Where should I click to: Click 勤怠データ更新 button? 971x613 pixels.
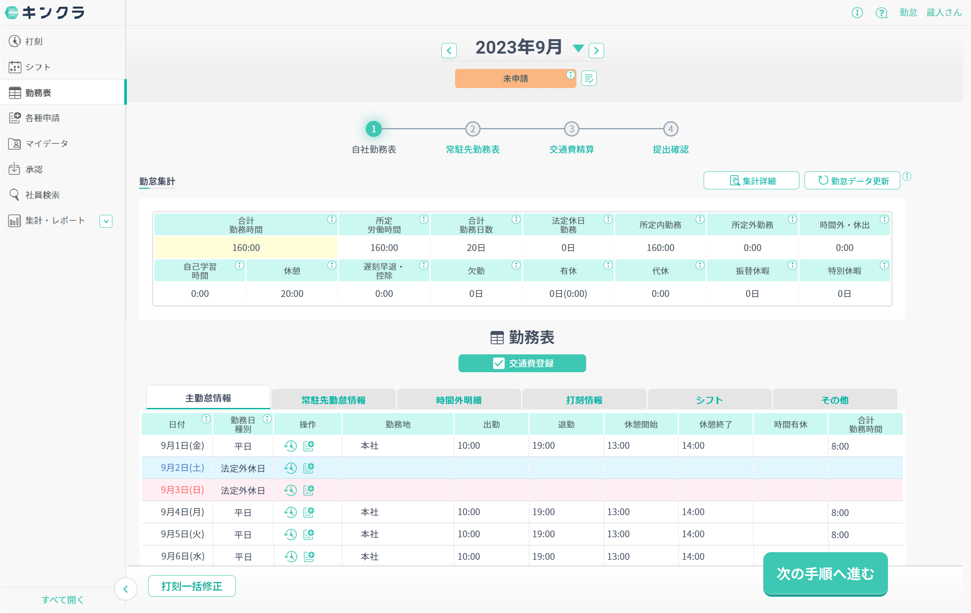tap(852, 181)
